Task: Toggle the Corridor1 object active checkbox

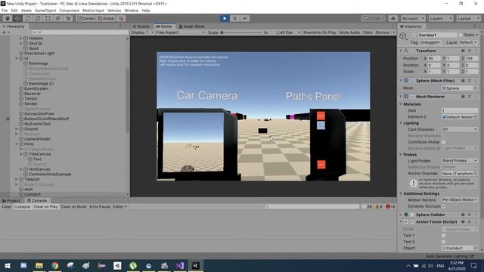Action: click(414, 36)
